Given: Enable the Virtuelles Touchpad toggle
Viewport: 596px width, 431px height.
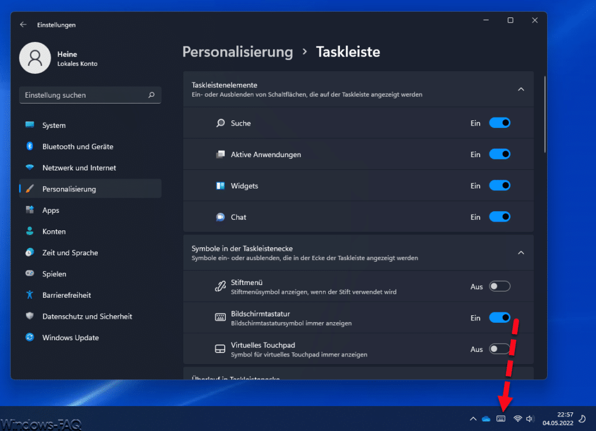Looking at the screenshot, I should click(x=499, y=349).
